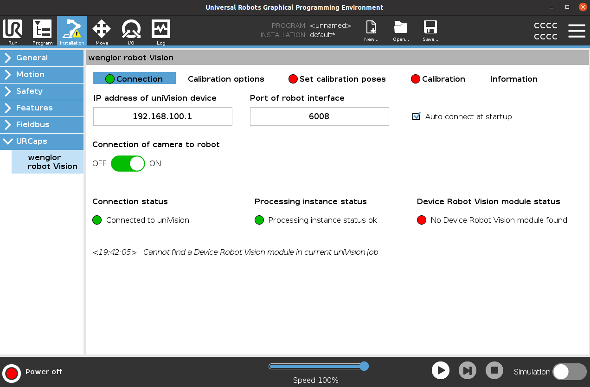The width and height of the screenshot is (590, 387).
Task: Switch to Calibration options tab
Action: pyautogui.click(x=226, y=79)
